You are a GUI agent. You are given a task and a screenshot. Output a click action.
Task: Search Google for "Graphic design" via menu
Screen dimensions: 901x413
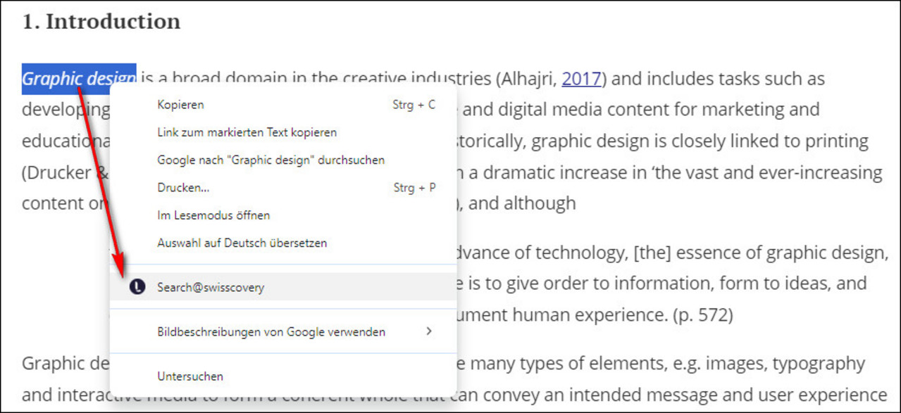(x=271, y=160)
